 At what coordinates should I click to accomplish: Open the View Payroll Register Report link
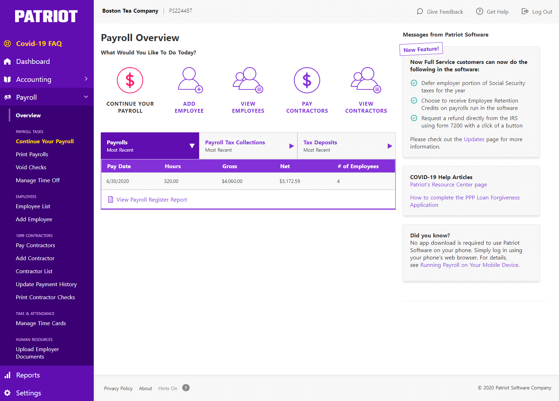tap(152, 200)
